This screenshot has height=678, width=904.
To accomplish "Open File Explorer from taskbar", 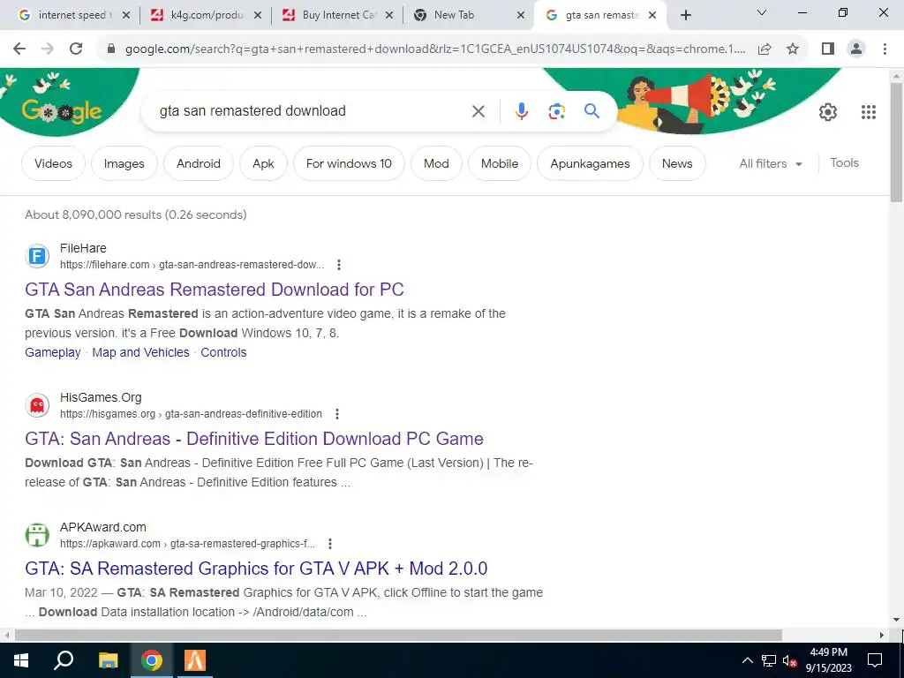I will (108, 660).
